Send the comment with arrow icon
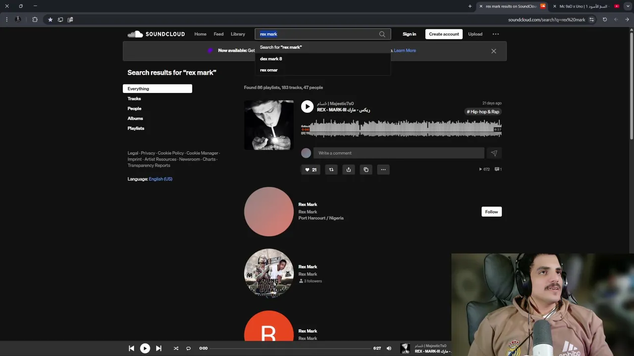 pyautogui.click(x=494, y=153)
